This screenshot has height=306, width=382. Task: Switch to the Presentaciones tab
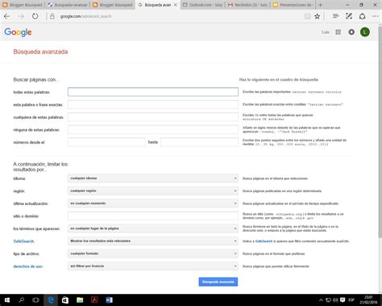click(x=293, y=5)
